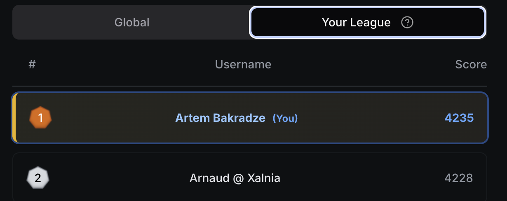
Task: Click the orange rank 1 badge
Action: tap(40, 118)
